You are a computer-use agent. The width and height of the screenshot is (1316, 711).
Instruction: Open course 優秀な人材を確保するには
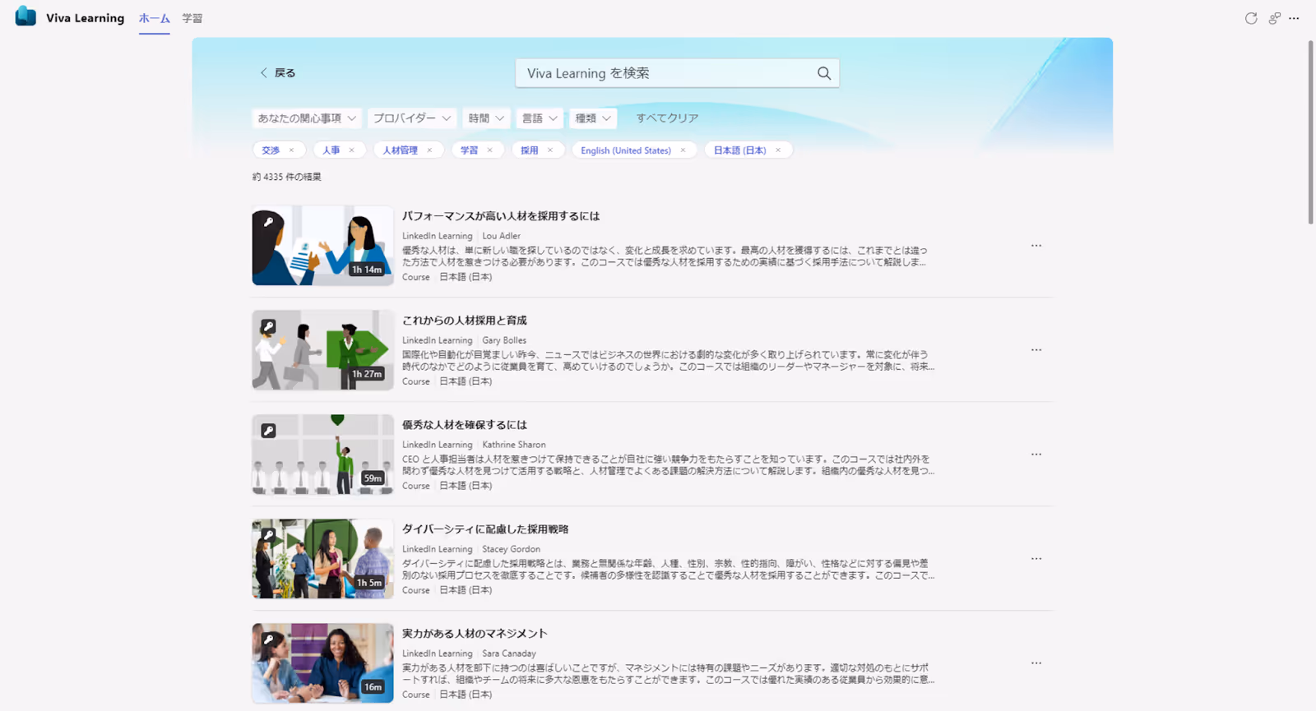point(465,425)
